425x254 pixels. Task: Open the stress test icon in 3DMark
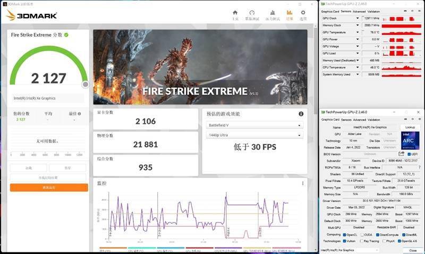(273, 12)
